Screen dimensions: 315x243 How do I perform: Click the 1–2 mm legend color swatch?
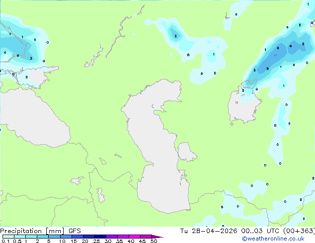[31, 237]
